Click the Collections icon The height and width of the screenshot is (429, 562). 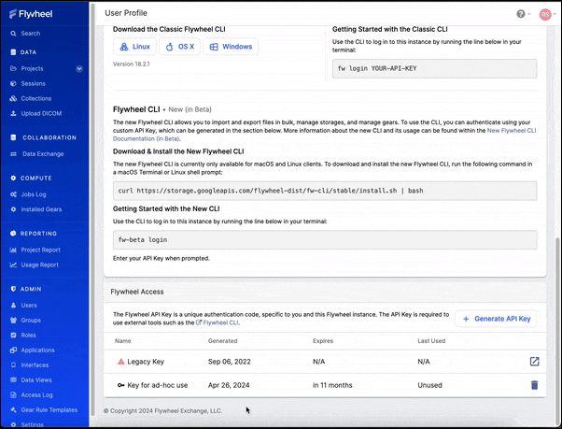pos(13,99)
